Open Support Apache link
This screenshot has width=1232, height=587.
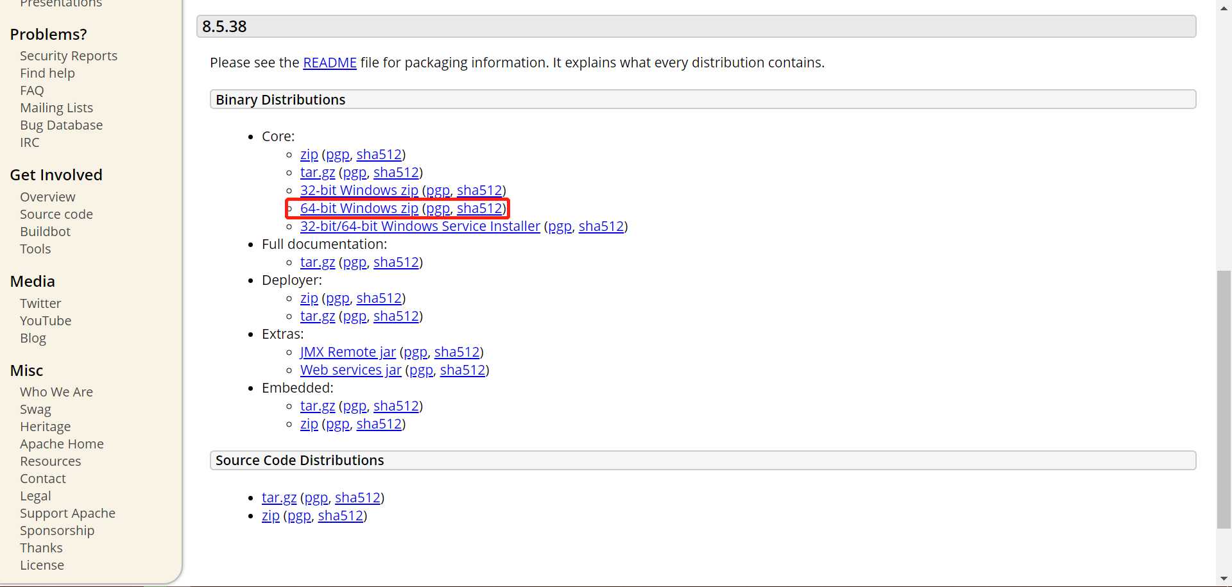pyautogui.click(x=68, y=513)
